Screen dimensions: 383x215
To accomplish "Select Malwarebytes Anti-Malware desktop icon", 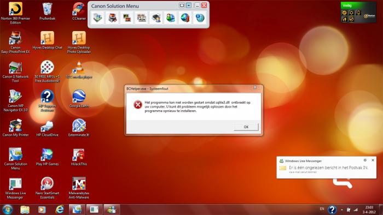I will 79,188.
